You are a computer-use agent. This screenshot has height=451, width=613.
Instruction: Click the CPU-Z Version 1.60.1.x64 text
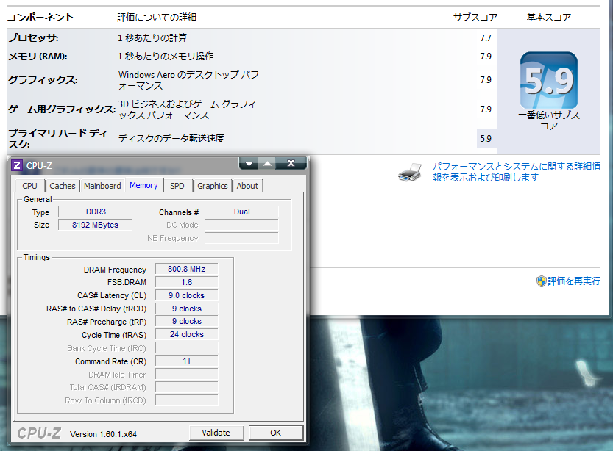[103, 434]
